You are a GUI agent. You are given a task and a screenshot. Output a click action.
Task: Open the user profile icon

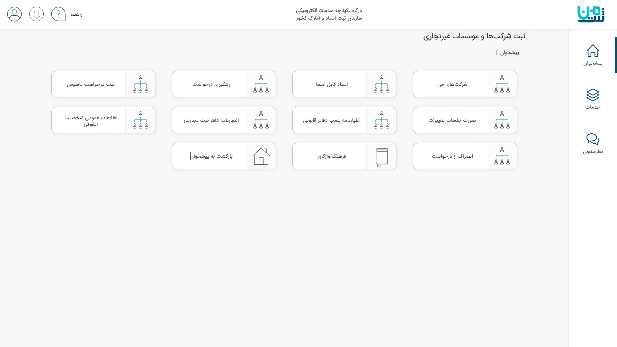[14, 14]
